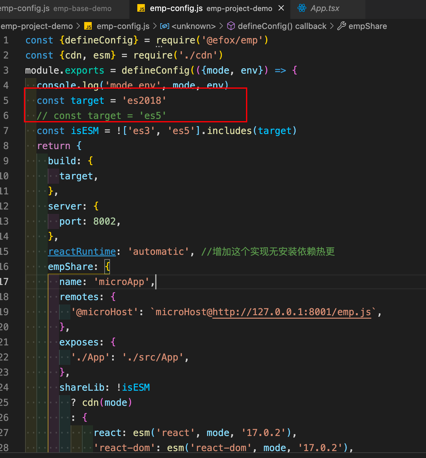
Task: Open the empShare breadcrumb dropdown
Action: 368,26
